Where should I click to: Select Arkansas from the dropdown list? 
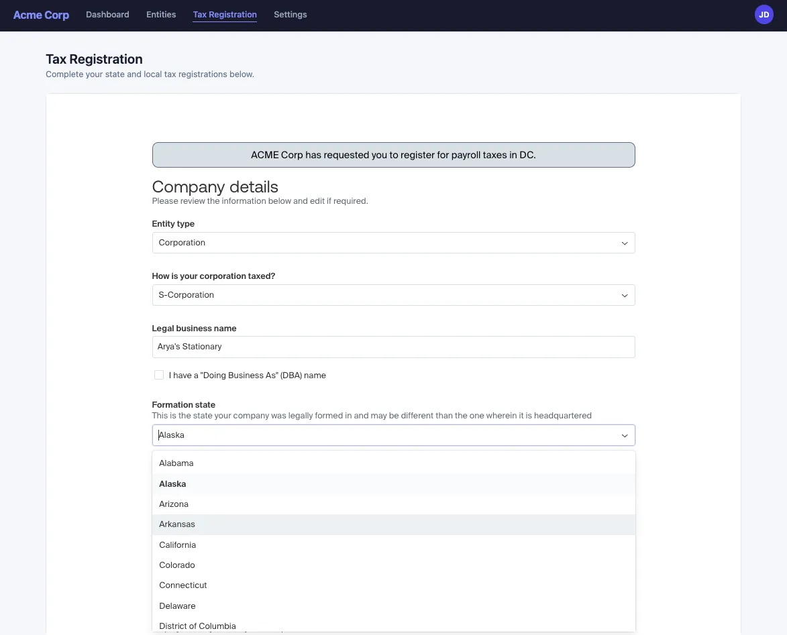(x=393, y=524)
